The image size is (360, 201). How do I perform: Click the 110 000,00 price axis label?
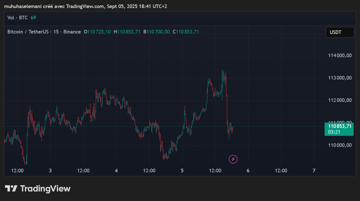(x=340, y=145)
